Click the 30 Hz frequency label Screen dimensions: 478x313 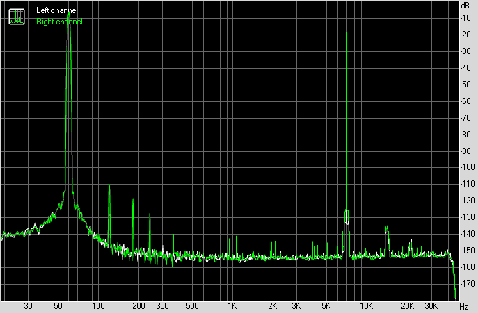(x=28, y=306)
